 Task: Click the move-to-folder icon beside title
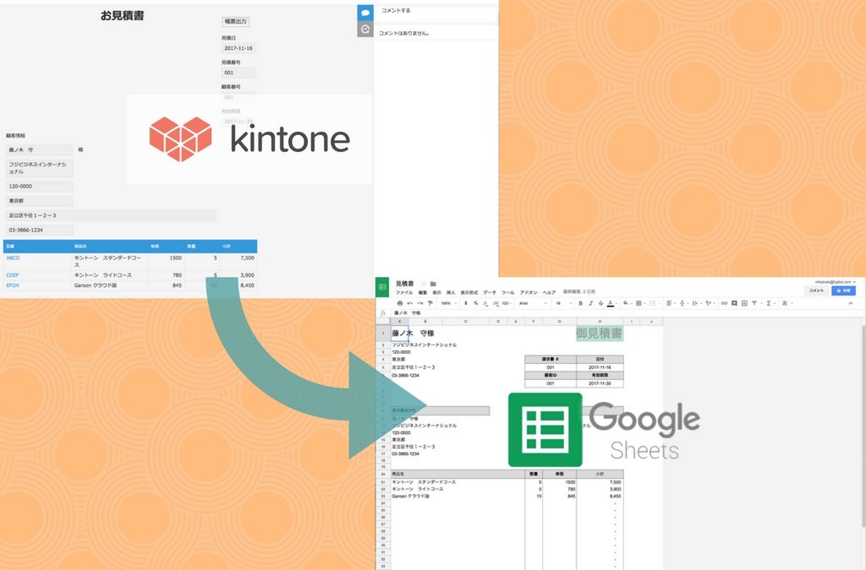433,283
